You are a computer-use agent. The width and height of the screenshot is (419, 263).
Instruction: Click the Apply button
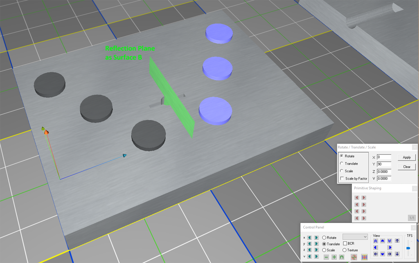click(x=407, y=157)
